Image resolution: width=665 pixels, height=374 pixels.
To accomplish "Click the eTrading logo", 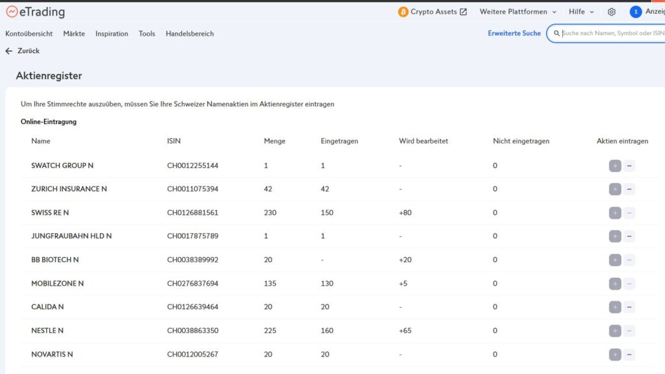I will point(36,12).
